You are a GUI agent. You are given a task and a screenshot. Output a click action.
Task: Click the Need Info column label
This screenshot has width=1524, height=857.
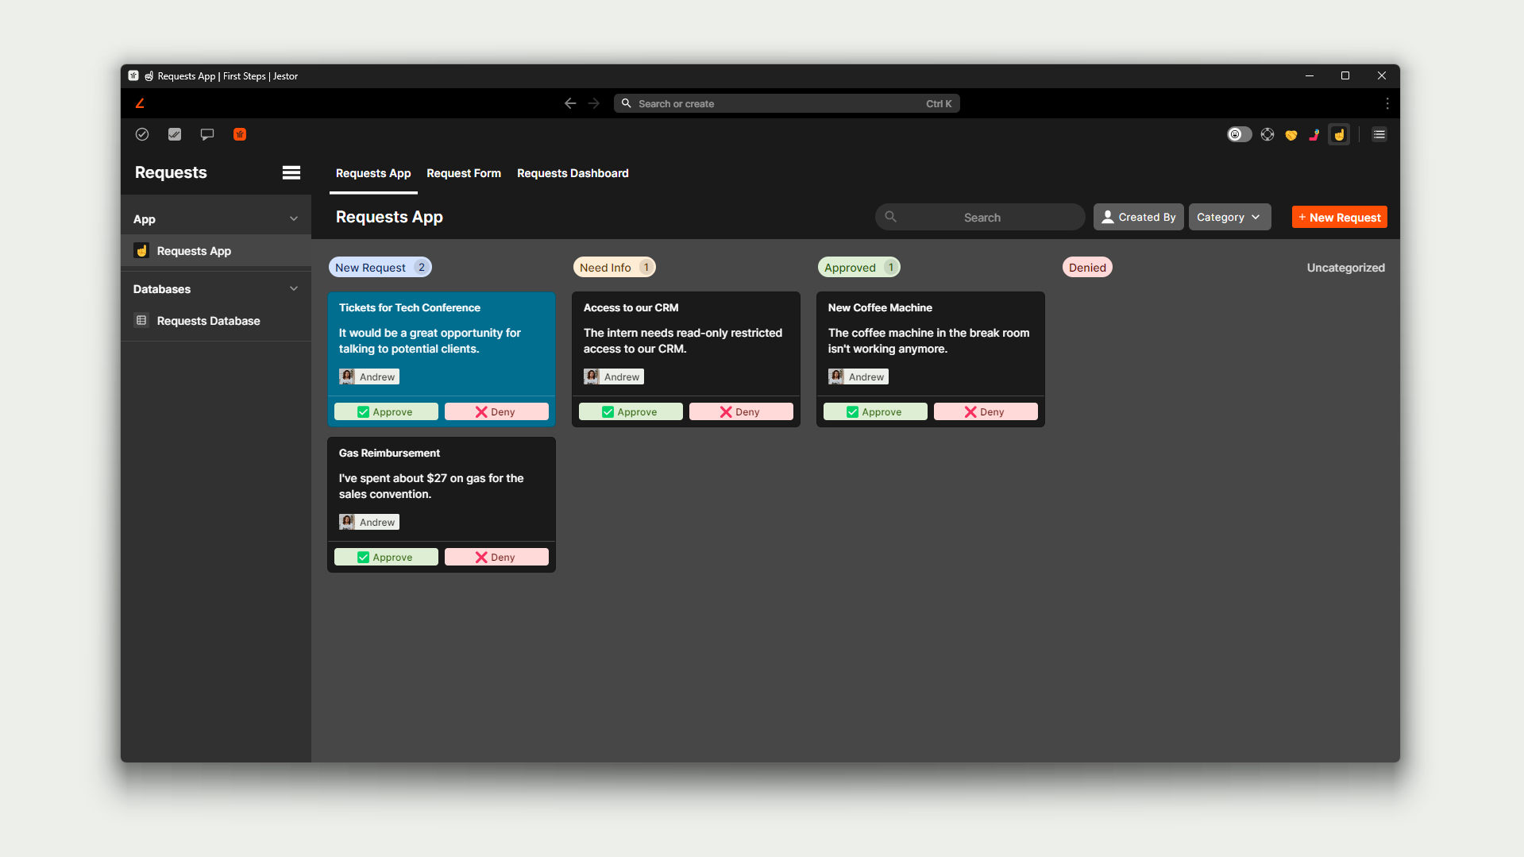(x=614, y=268)
